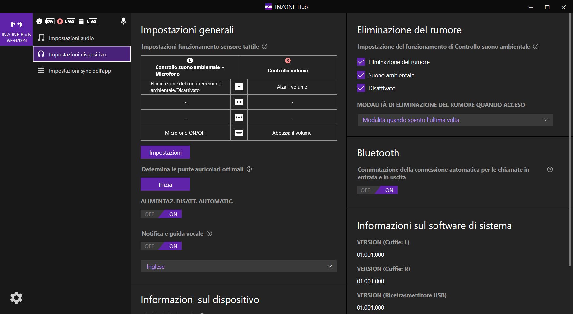Click the microphone status icon
This screenshot has width=573, height=314.
(x=123, y=21)
